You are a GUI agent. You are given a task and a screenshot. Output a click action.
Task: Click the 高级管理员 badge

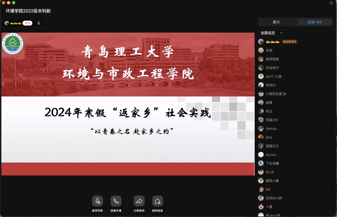point(289,42)
